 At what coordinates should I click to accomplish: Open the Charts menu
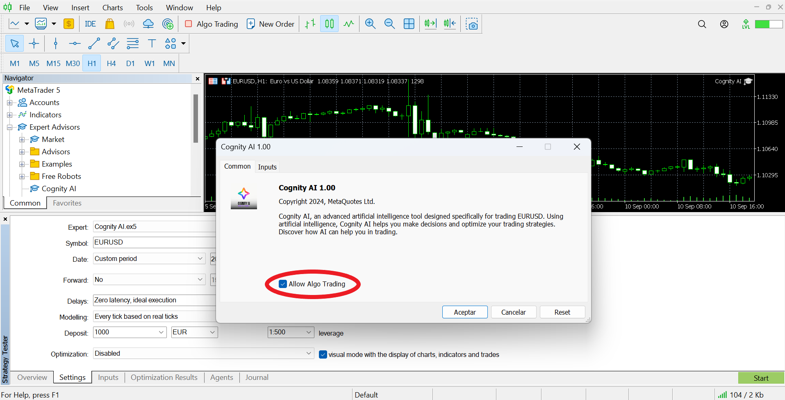click(x=112, y=7)
